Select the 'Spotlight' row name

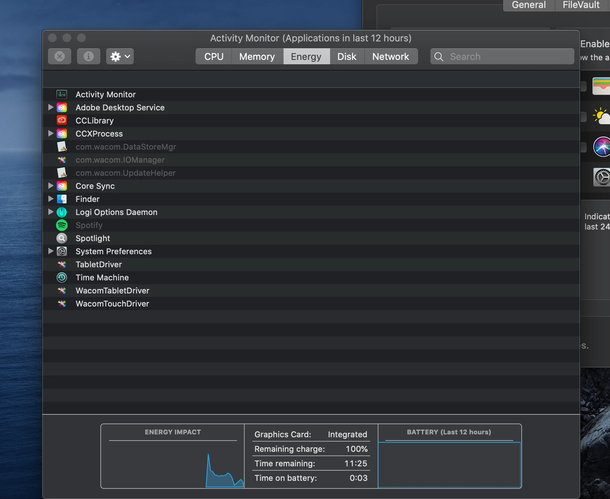pos(93,238)
